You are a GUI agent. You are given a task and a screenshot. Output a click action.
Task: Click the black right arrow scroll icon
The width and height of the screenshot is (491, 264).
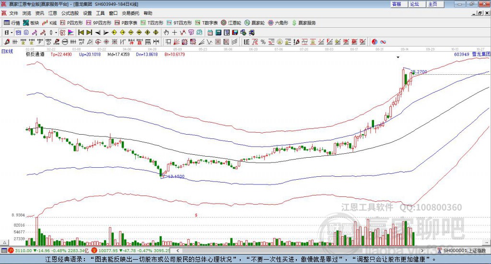pos(106,32)
